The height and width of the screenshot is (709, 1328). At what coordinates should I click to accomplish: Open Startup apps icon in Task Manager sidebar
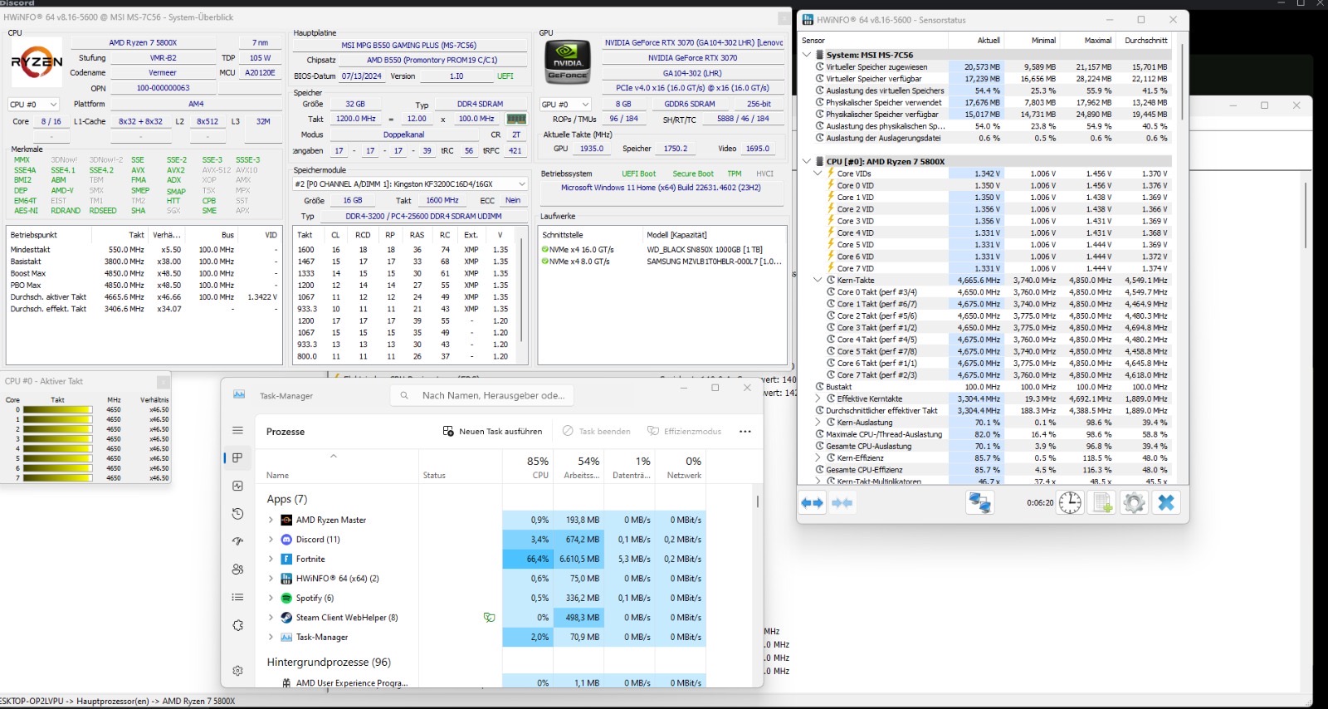coord(237,541)
